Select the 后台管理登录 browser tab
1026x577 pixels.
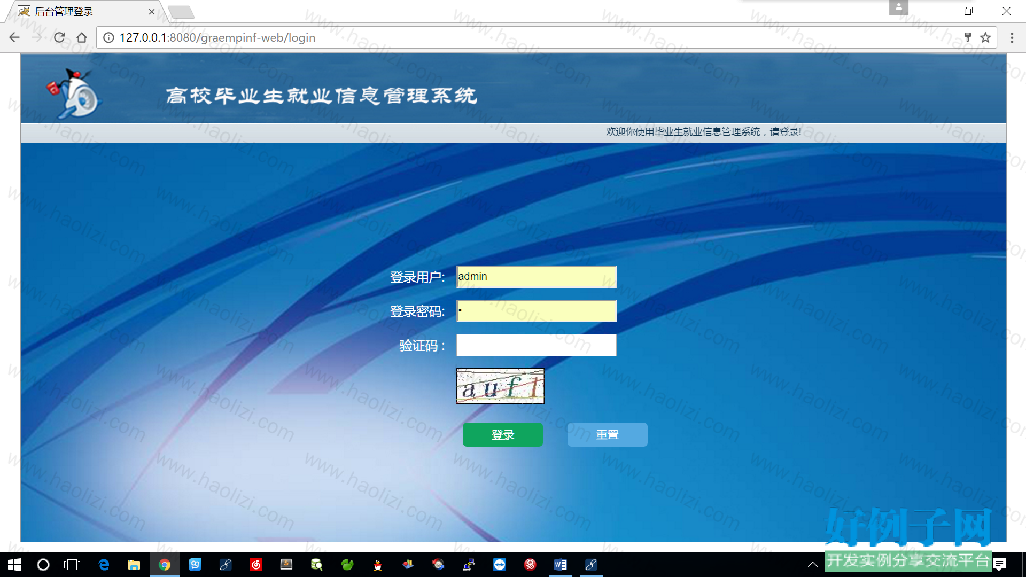coord(85,12)
